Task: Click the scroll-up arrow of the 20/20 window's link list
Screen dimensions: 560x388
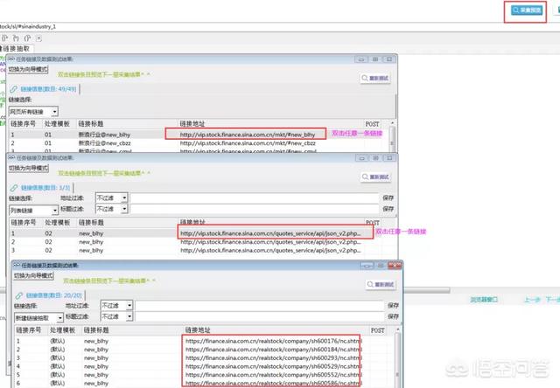Action: point(398,329)
